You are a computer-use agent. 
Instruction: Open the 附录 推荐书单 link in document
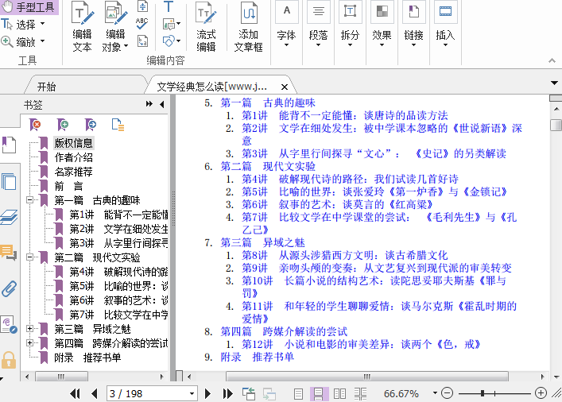pyautogui.click(x=257, y=357)
